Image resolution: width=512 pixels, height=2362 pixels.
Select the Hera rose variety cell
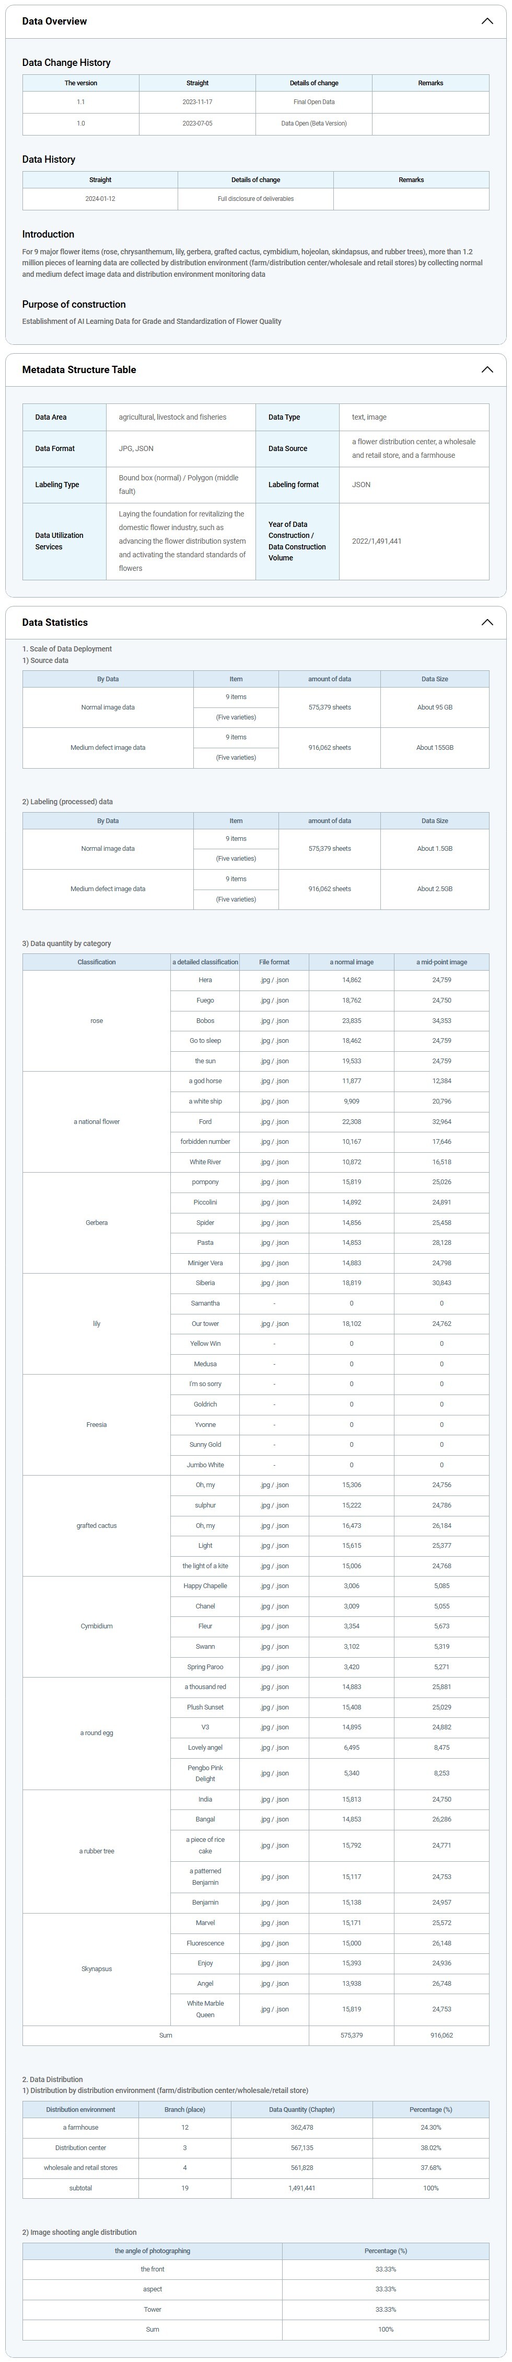pyautogui.click(x=205, y=980)
